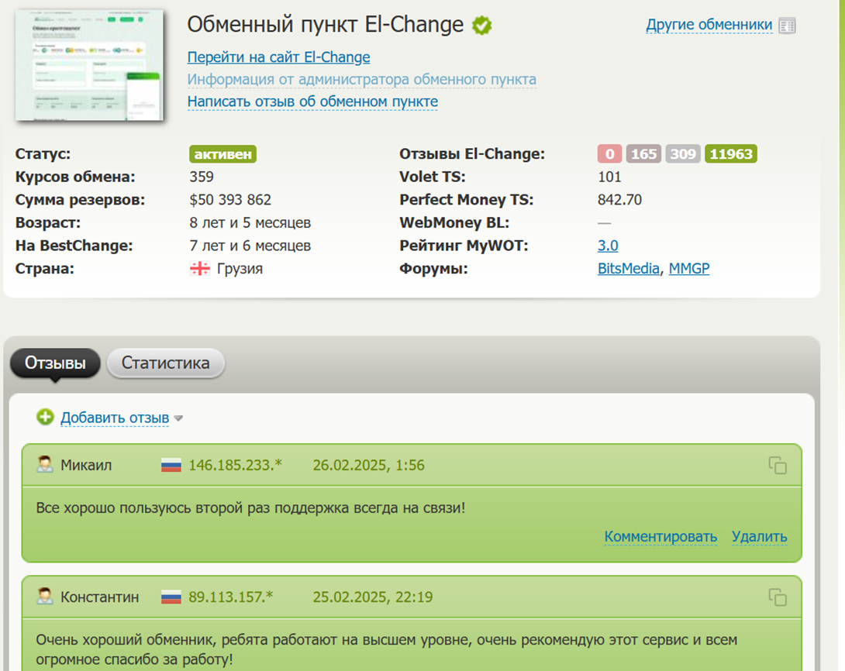Click the date 25.02.2025, 22:19
The image size is (845, 671).
pyautogui.click(x=373, y=597)
